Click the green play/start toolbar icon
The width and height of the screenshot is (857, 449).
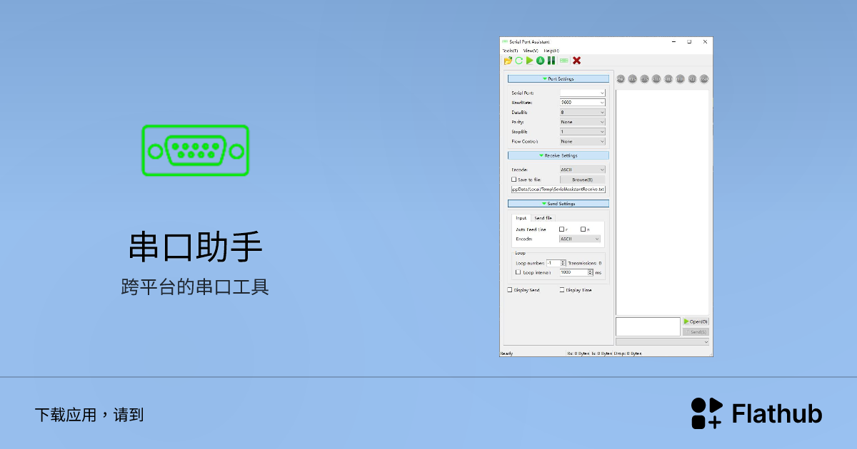530,61
